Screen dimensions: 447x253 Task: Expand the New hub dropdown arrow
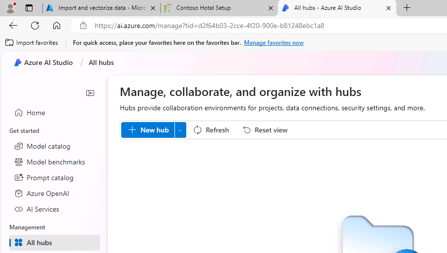[180, 130]
